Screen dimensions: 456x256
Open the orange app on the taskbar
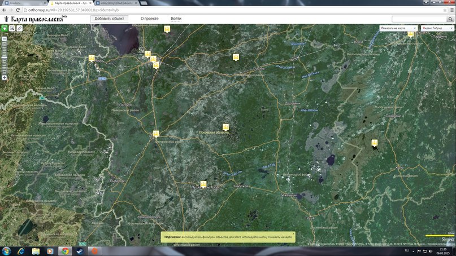pyautogui.click(x=95, y=251)
